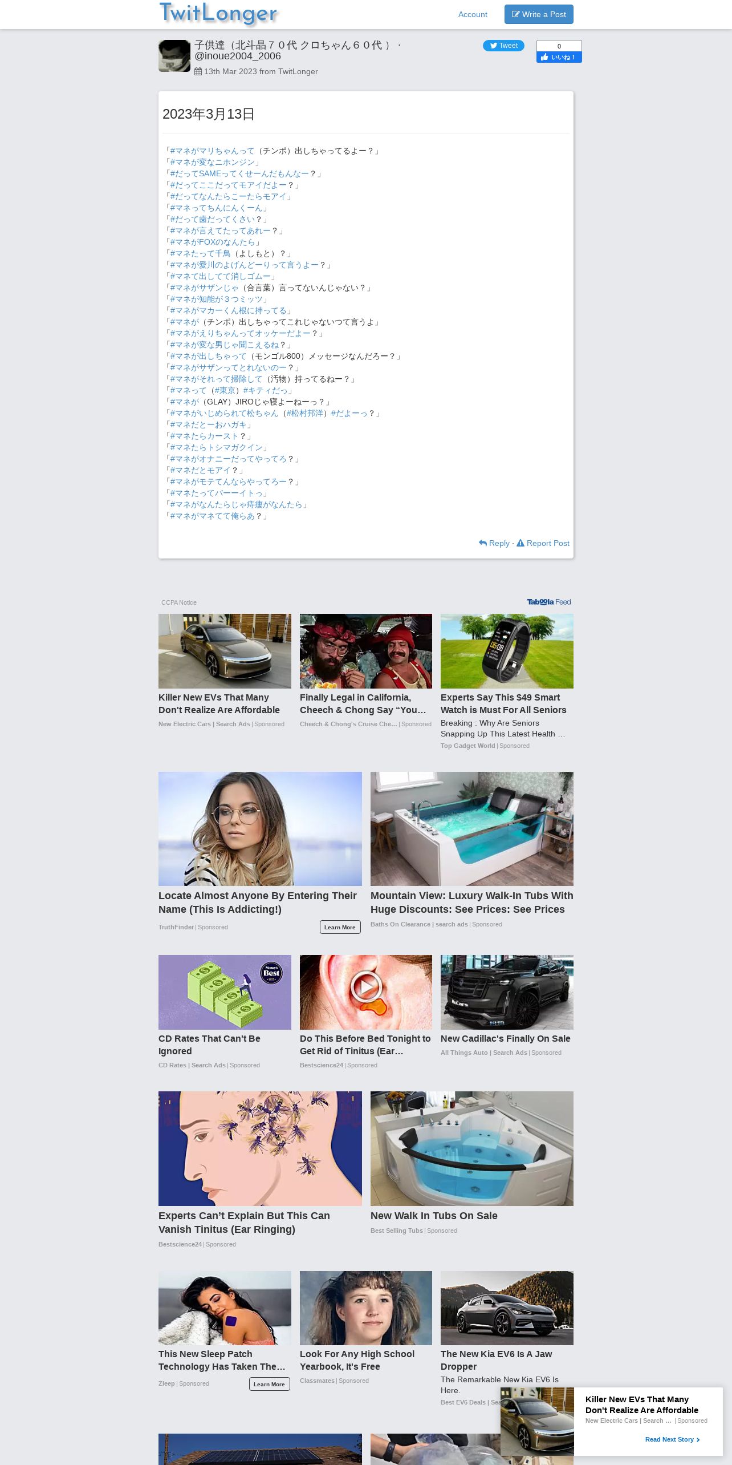This screenshot has width=732, height=1465.
Task: Open 'CD Rates That Can't Be Ignored' headline
Action: coord(209,1045)
